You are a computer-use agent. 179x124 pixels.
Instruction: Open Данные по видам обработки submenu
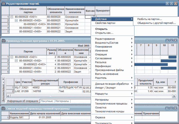[112, 84]
